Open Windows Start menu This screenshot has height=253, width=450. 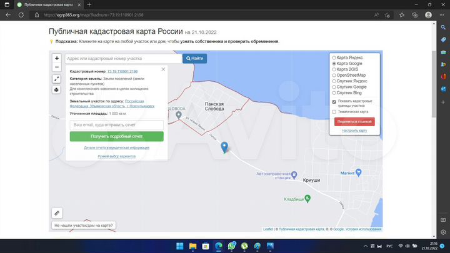tap(180, 246)
